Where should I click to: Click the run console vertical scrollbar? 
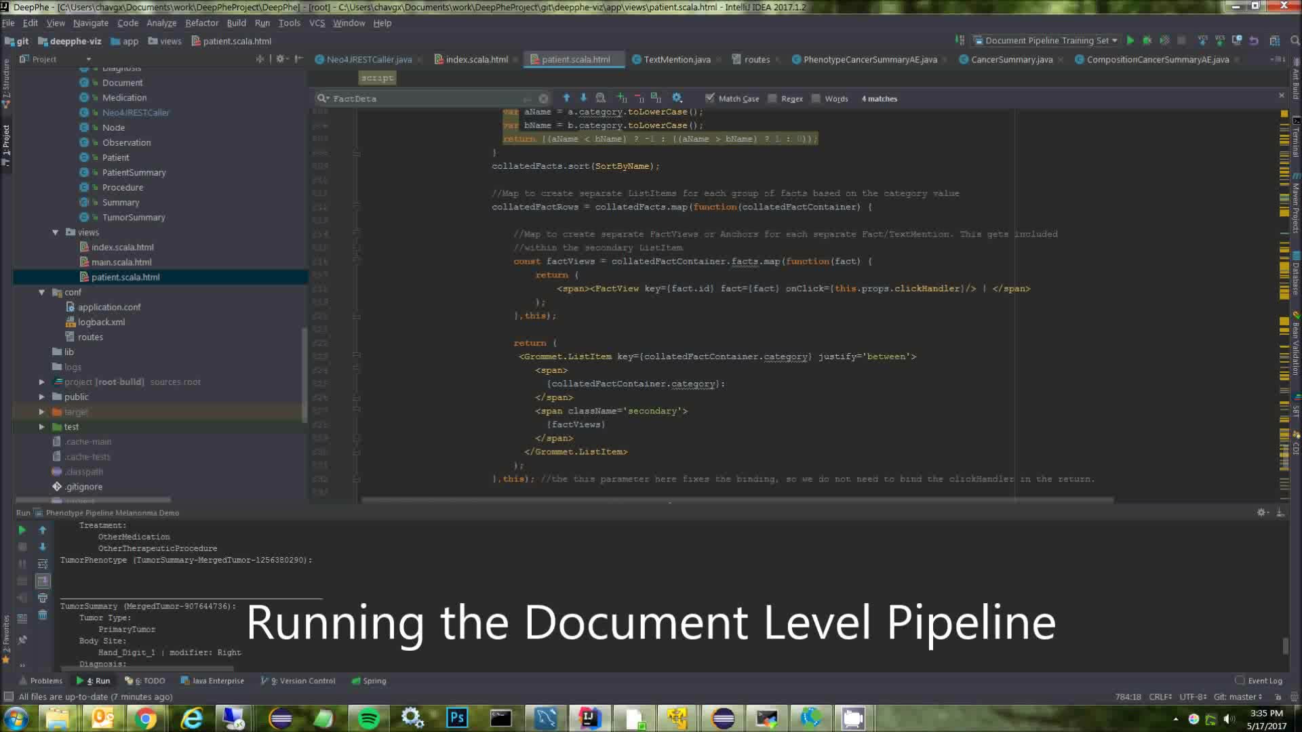click(x=1284, y=646)
